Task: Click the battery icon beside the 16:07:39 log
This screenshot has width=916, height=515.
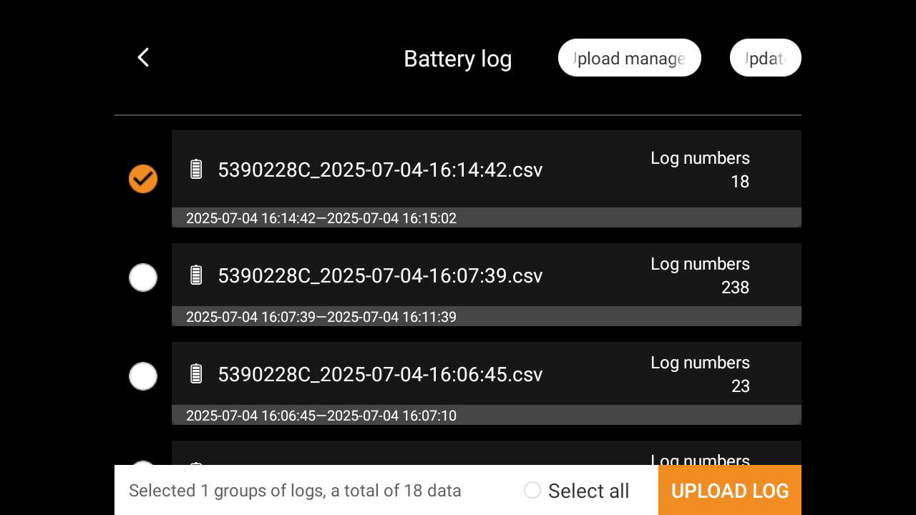Action: 196,275
